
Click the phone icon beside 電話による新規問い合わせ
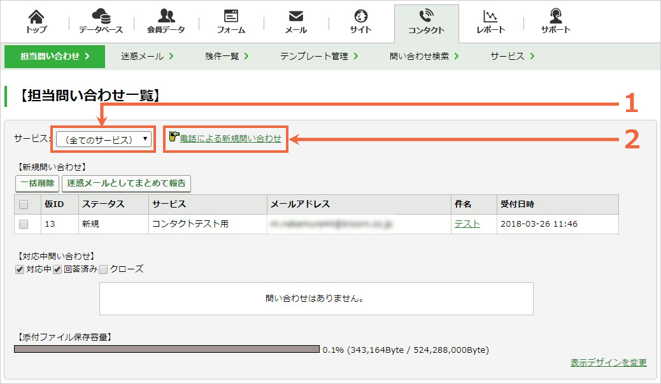pos(174,136)
